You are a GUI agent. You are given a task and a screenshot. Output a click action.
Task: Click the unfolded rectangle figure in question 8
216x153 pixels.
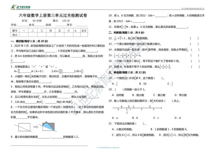coord(24,127)
